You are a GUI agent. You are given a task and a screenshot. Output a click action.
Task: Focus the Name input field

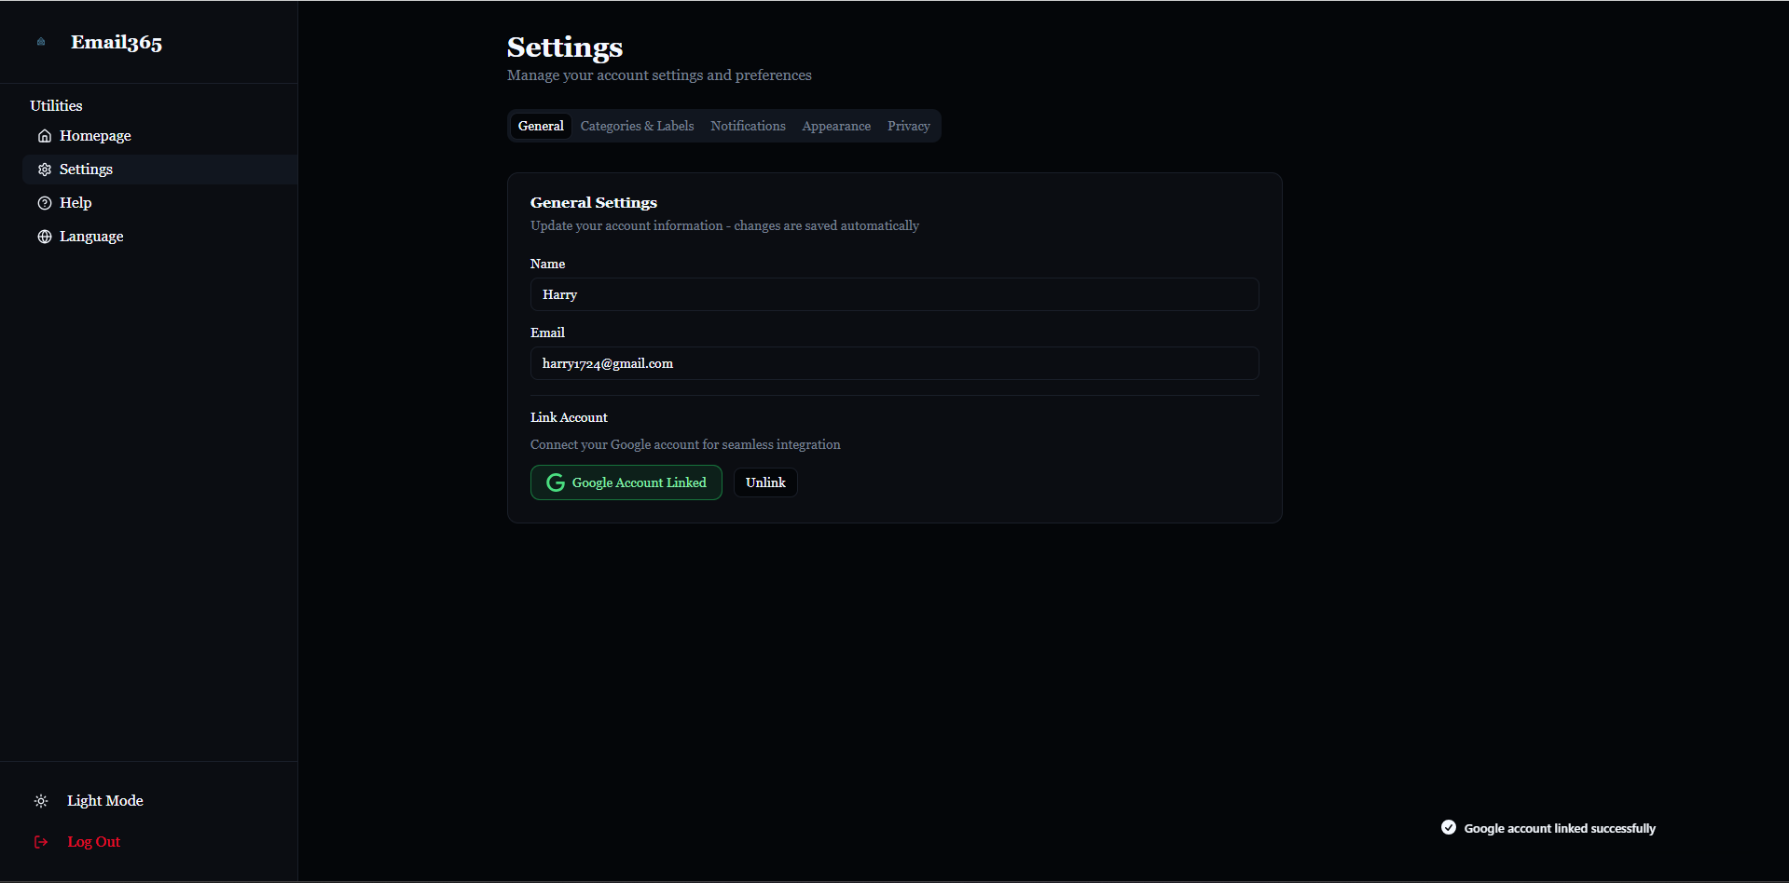tap(894, 294)
